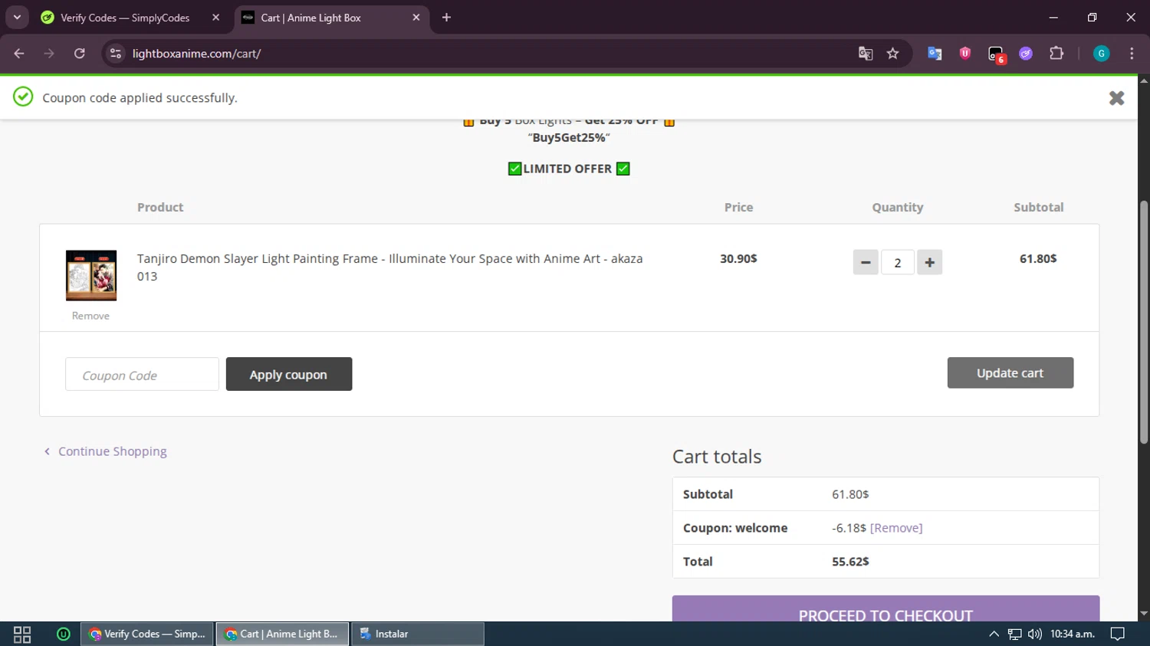
Task: Click the subtotal value 61.80$ in Cart totals
Action: [850, 494]
